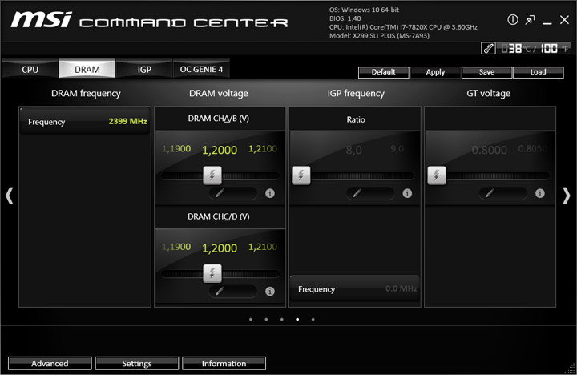Screen dimensions: 577x375
Task: Click the DRAM CHC/D slider lightning thumb
Action: pos(212,273)
